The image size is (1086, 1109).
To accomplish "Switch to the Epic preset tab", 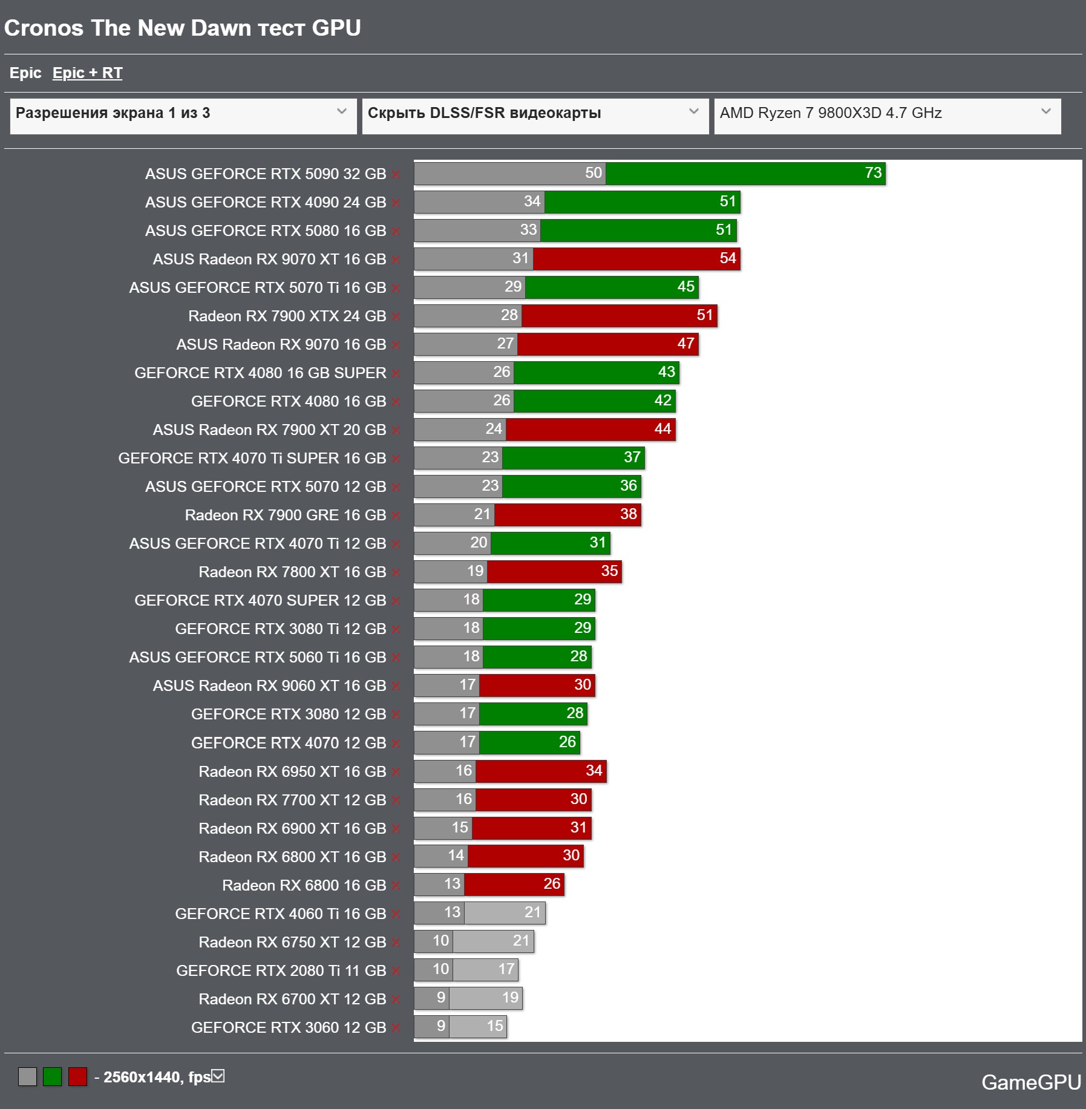I will pyautogui.click(x=25, y=73).
